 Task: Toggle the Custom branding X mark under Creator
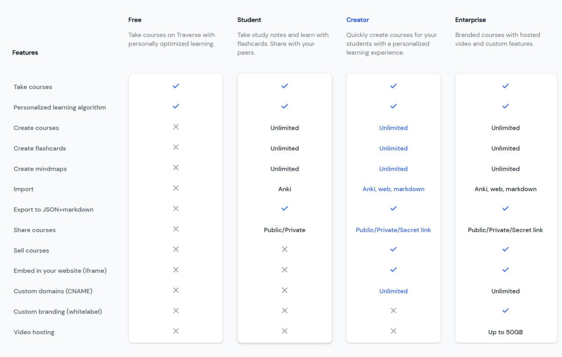393,310
